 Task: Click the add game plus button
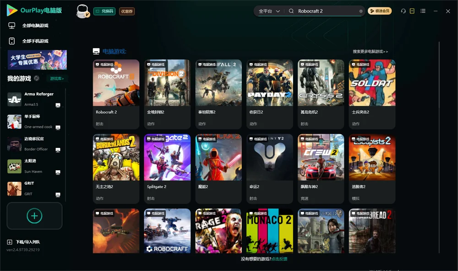[x=34, y=216]
